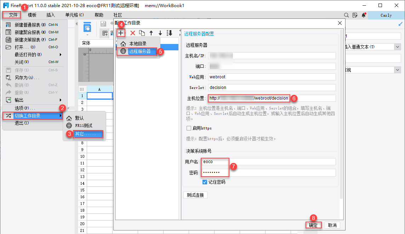The image size is (405, 234).
Task: Click cell A1 in the spreadsheet
Action: 100,96
